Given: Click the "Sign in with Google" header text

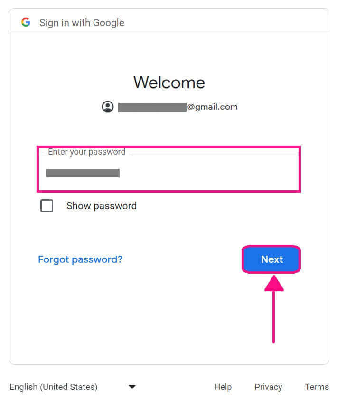Looking at the screenshot, I should (82, 23).
